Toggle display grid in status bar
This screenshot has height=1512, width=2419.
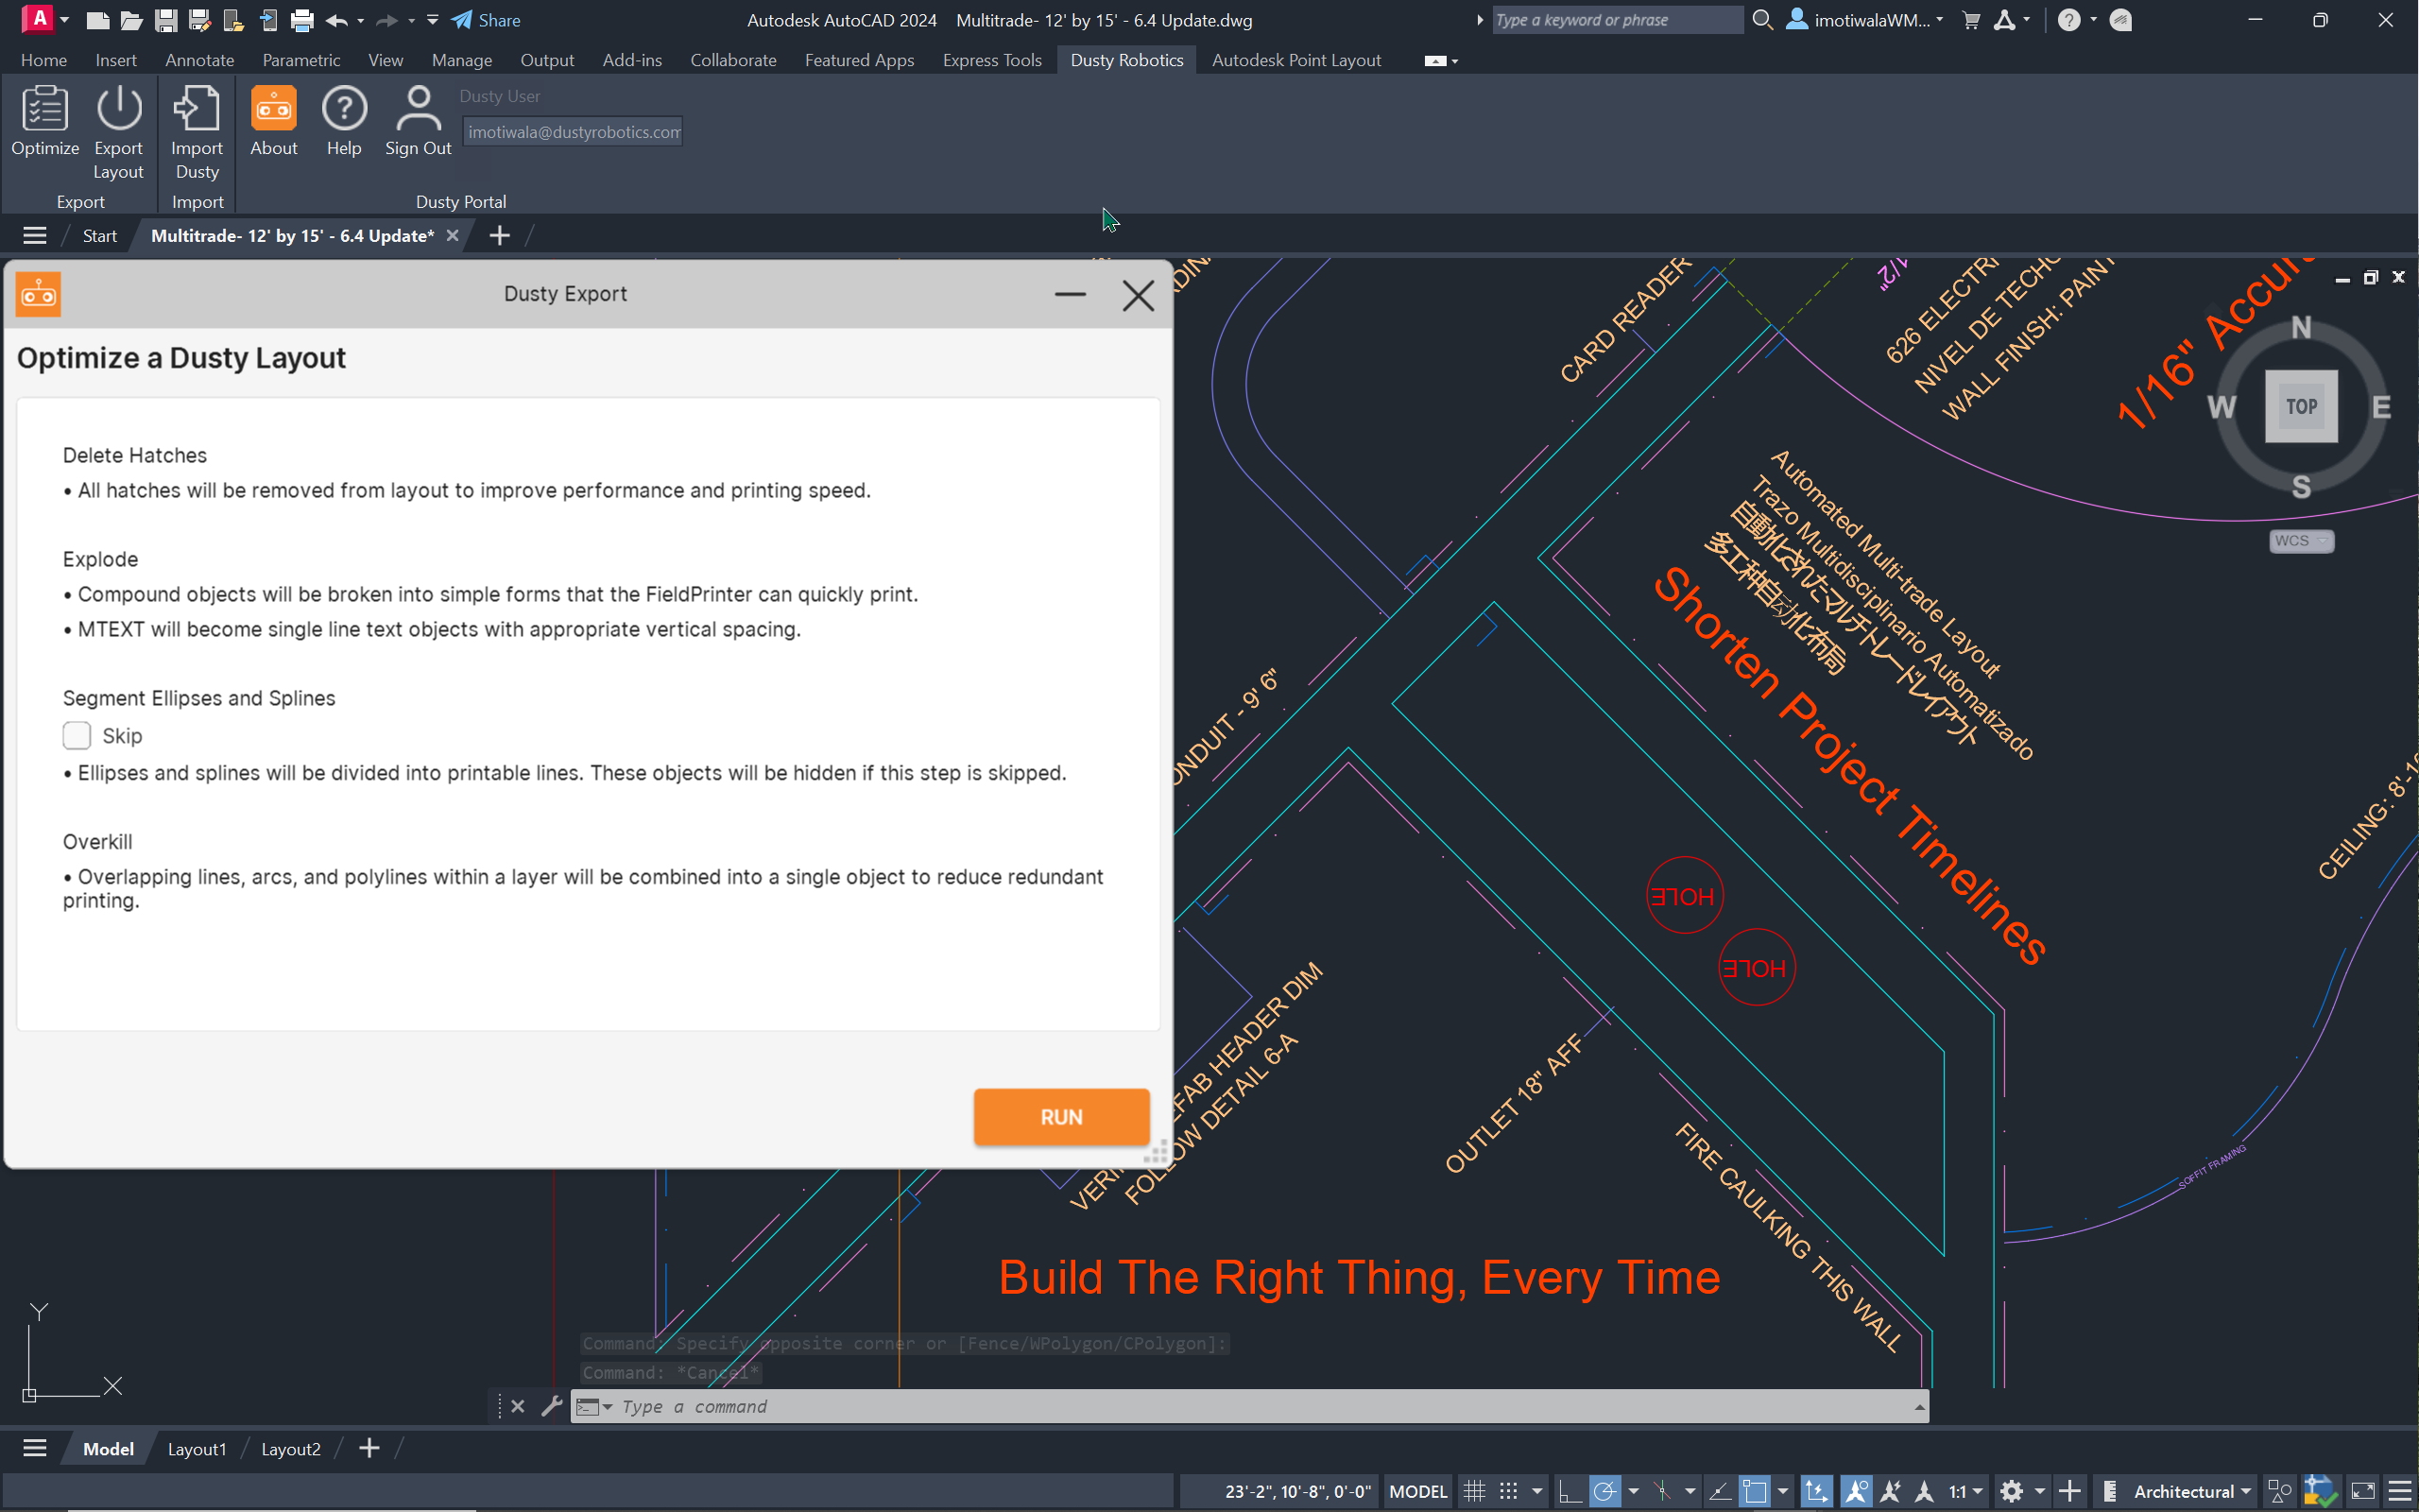(1474, 1491)
